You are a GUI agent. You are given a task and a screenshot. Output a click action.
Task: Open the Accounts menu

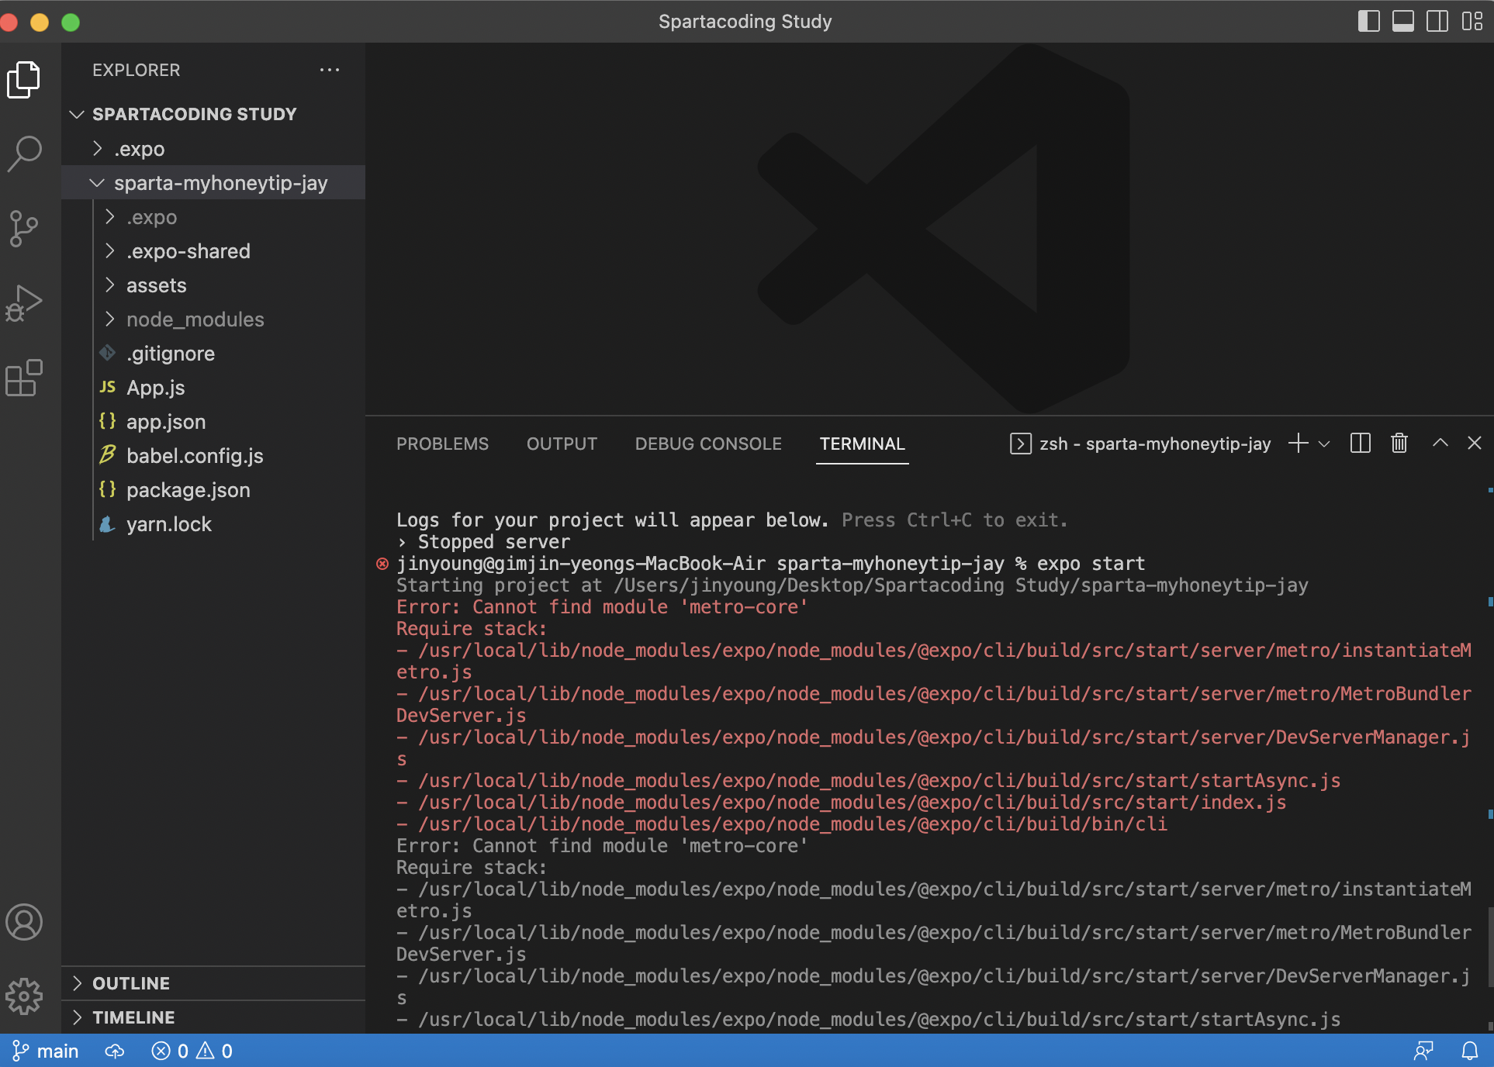24,922
